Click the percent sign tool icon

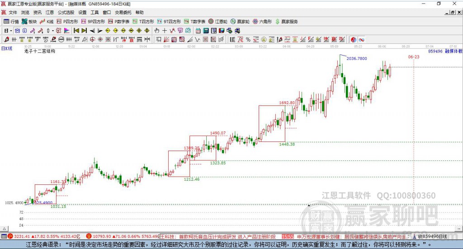tap(248, 39)
